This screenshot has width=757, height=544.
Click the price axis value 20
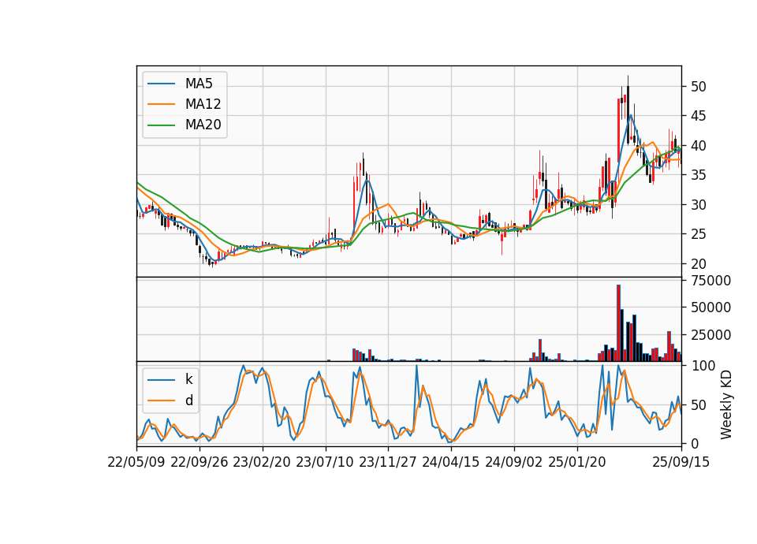[x=699, y=264]
